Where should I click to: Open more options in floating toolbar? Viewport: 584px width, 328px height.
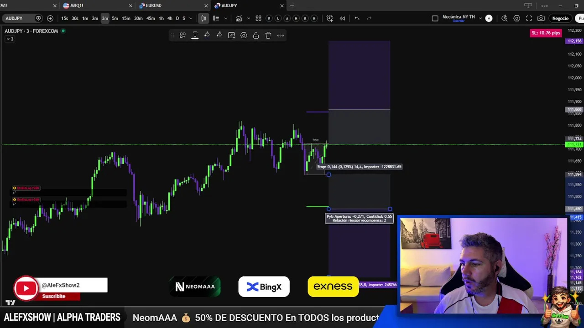coord(281,35)
